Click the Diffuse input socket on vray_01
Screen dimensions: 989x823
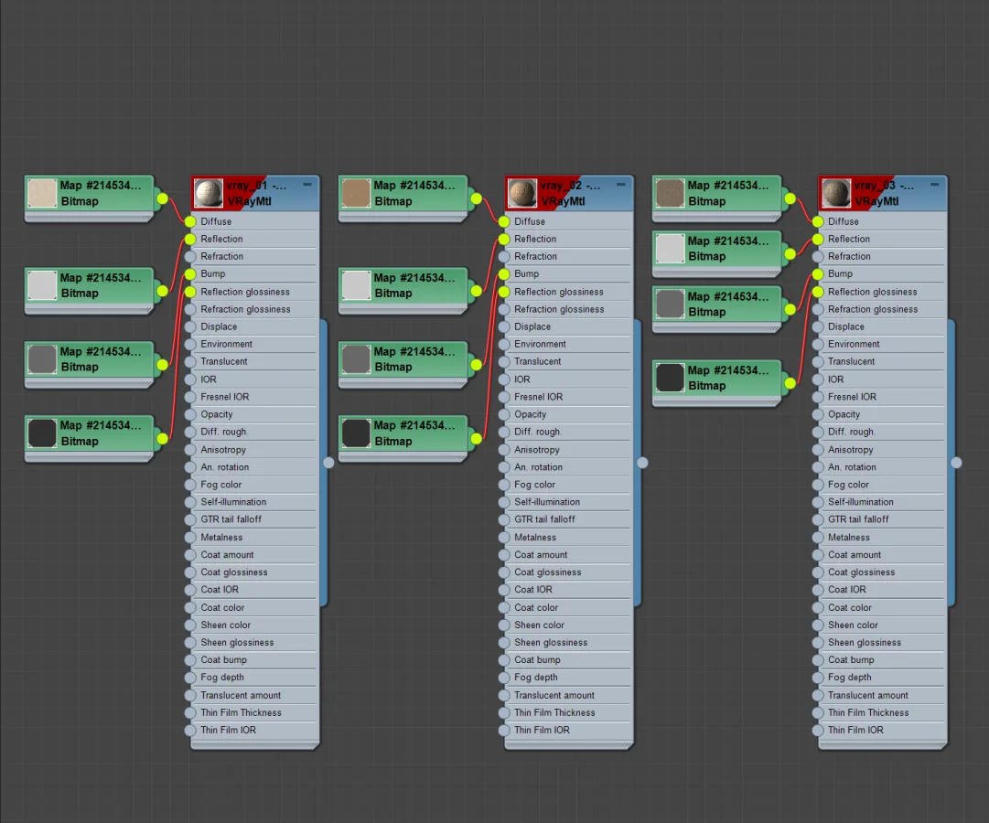(x=190, y=221)
